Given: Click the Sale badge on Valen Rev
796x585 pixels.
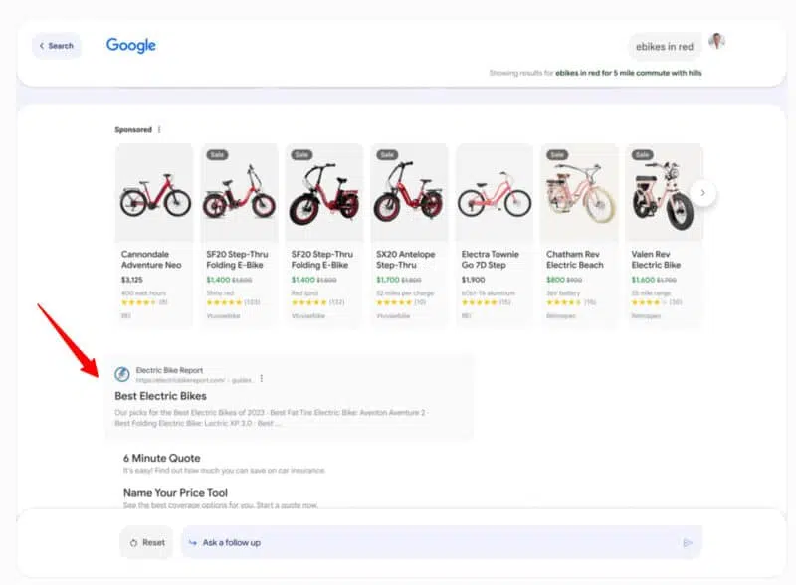Looking at the screenshot, I should point(642,155).
